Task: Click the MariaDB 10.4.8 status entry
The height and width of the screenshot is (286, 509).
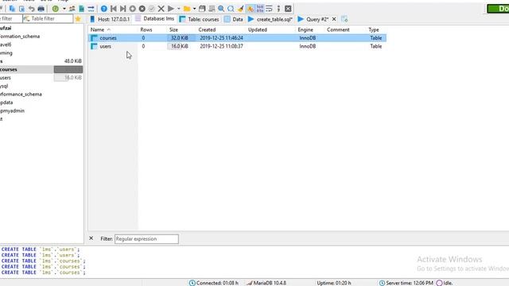Action: [266, 283]
